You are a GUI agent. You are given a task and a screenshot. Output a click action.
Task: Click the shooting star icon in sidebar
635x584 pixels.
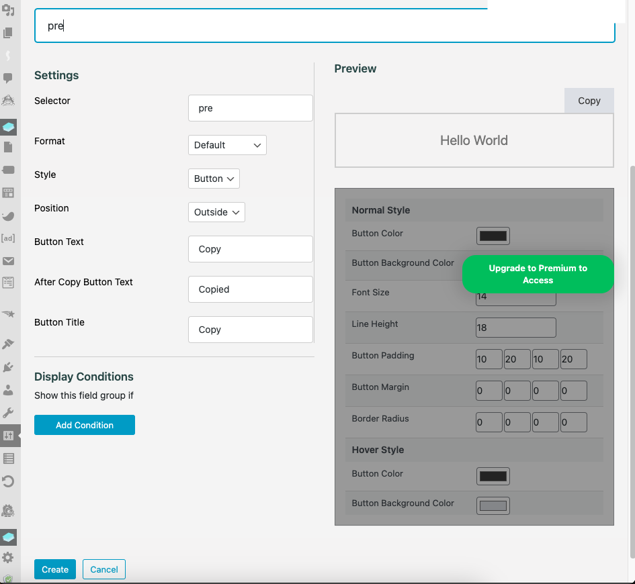8,314
